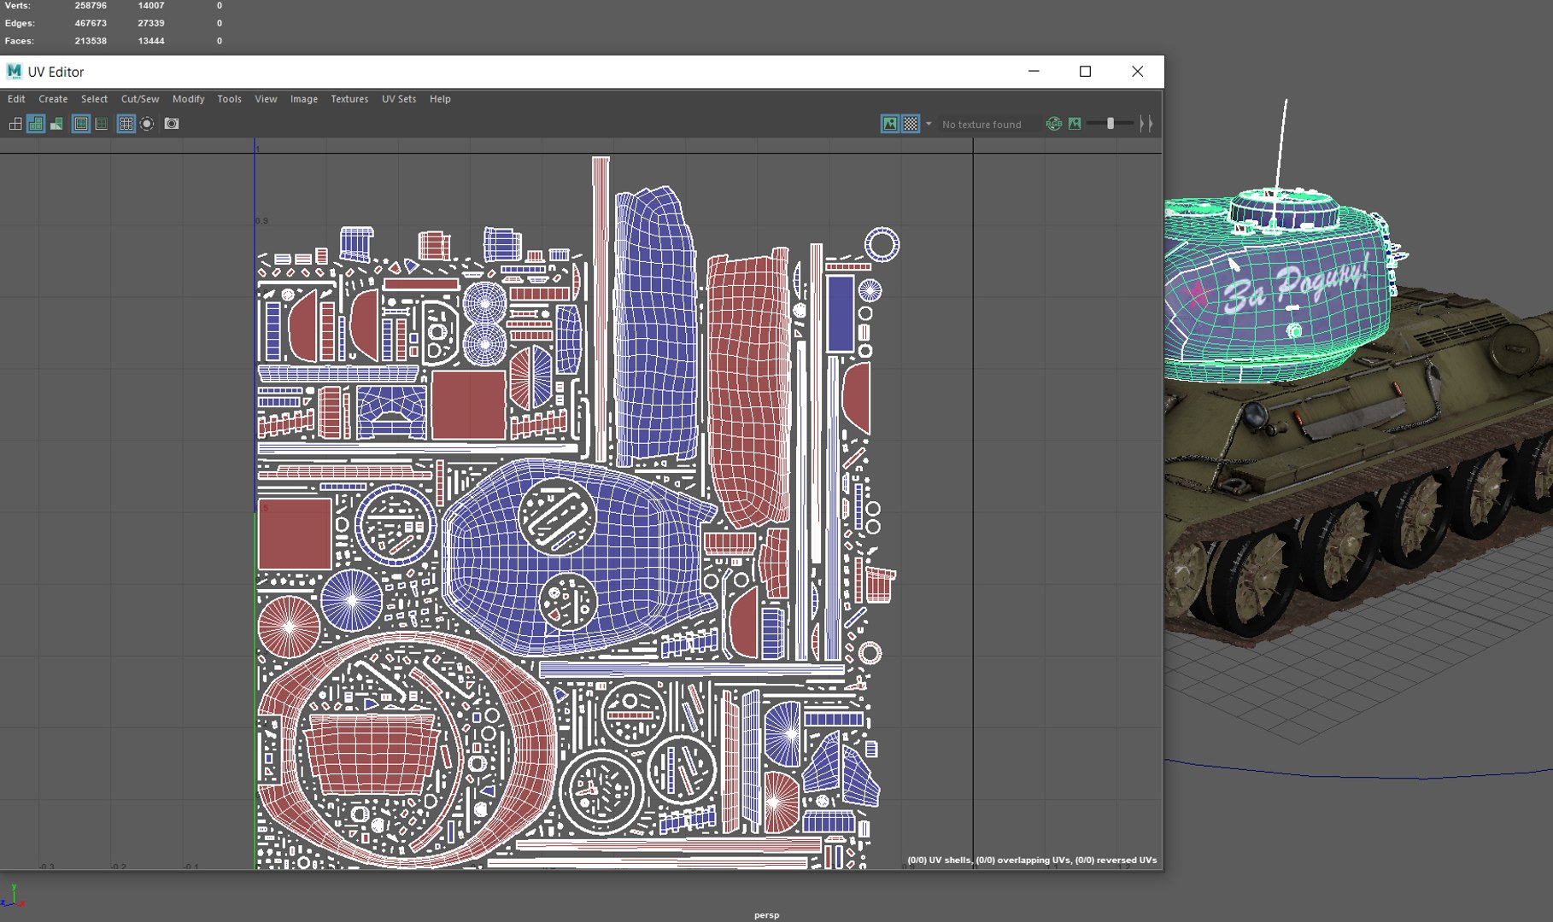Viewport: 1553px width, 922px height.
Task: Click the dim image icon
Action: click(x=1075, y=124)
